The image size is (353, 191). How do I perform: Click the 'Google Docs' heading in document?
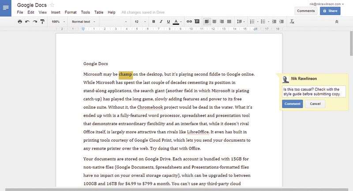(x=95, y=64)
